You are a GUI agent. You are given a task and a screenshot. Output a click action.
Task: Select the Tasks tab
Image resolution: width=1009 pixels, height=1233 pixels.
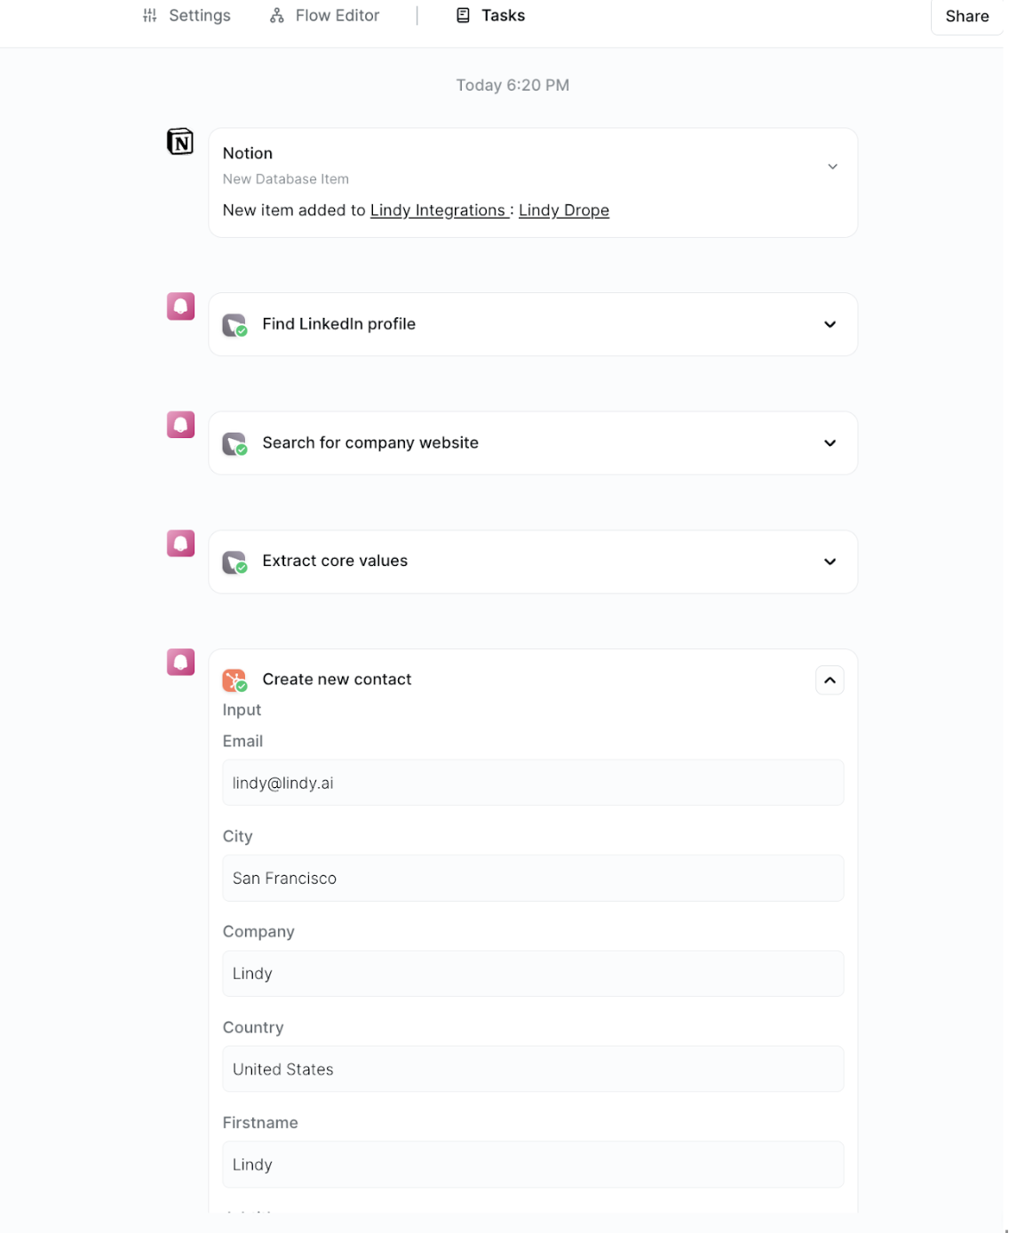coord(490,16)
